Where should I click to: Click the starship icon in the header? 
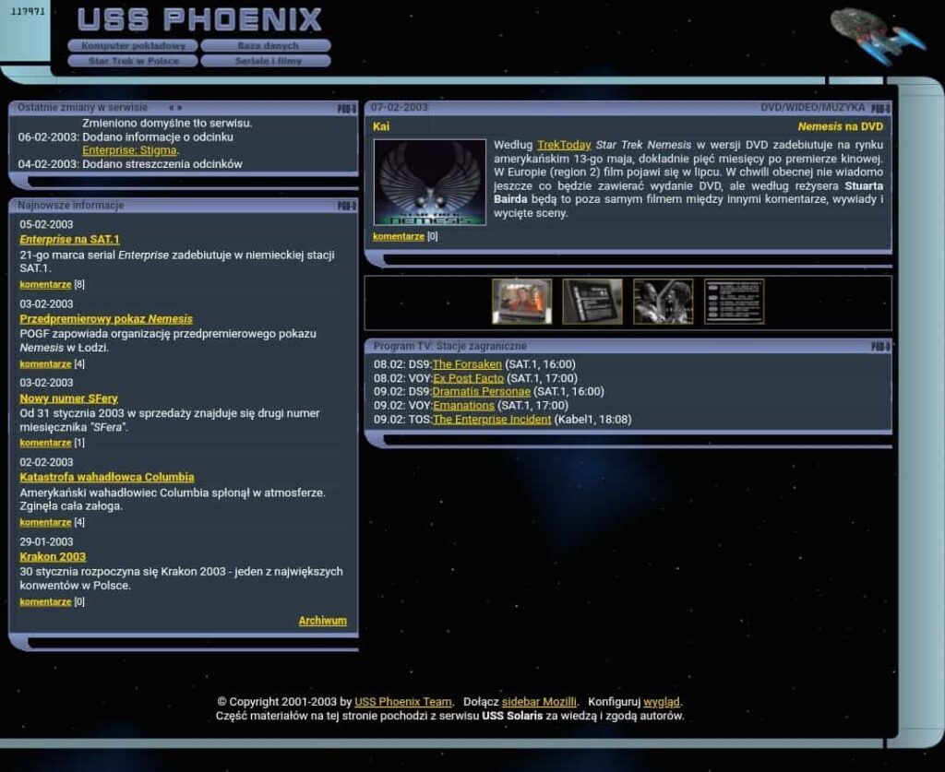pos(877,34)
